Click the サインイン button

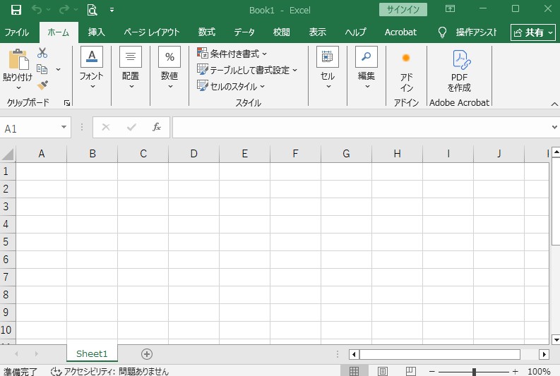point(403,10)
